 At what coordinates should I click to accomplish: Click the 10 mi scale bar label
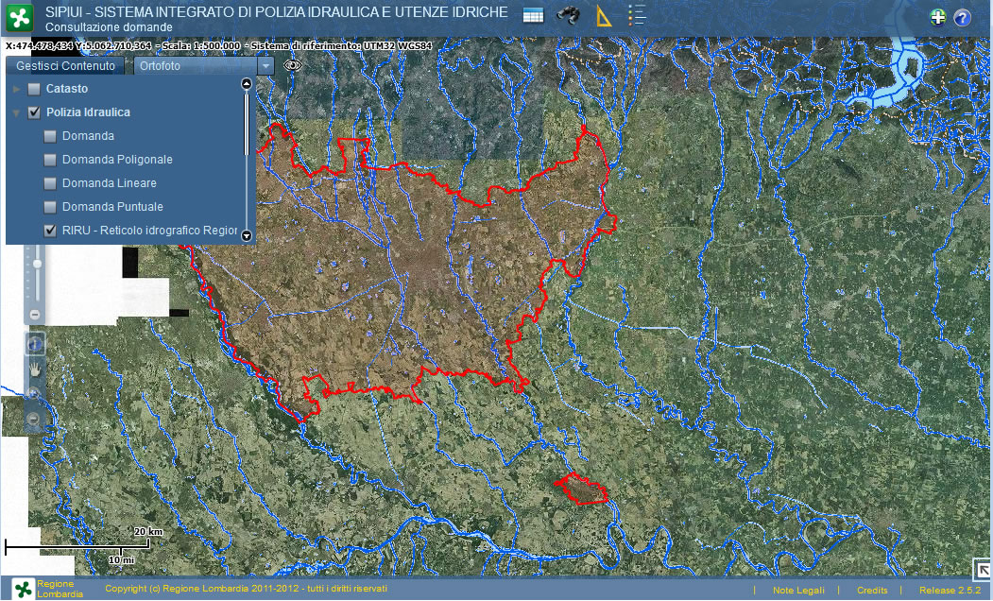click(x=121, y=559)
